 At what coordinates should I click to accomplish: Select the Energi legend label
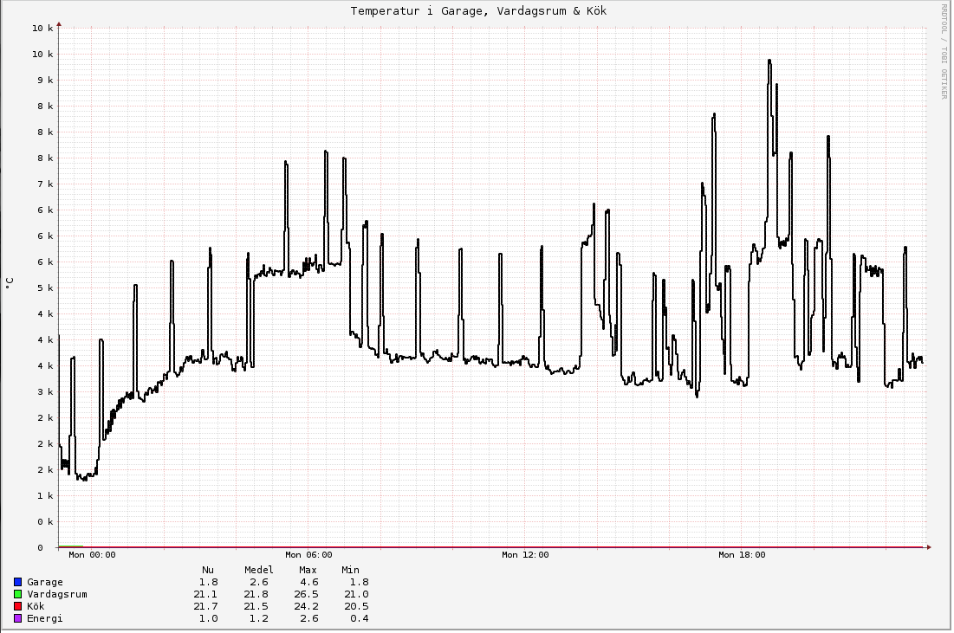45,618
